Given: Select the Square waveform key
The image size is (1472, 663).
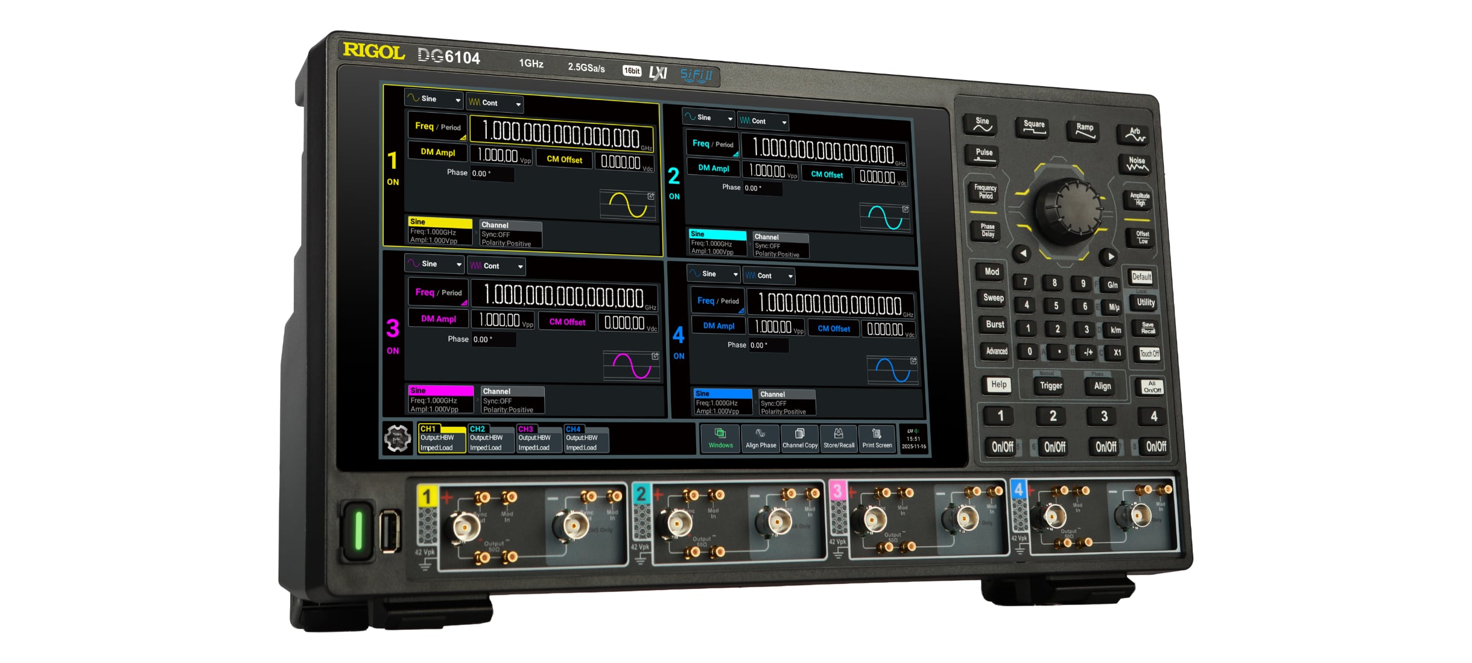Looking at the screenshot, I should point(1033,127).
